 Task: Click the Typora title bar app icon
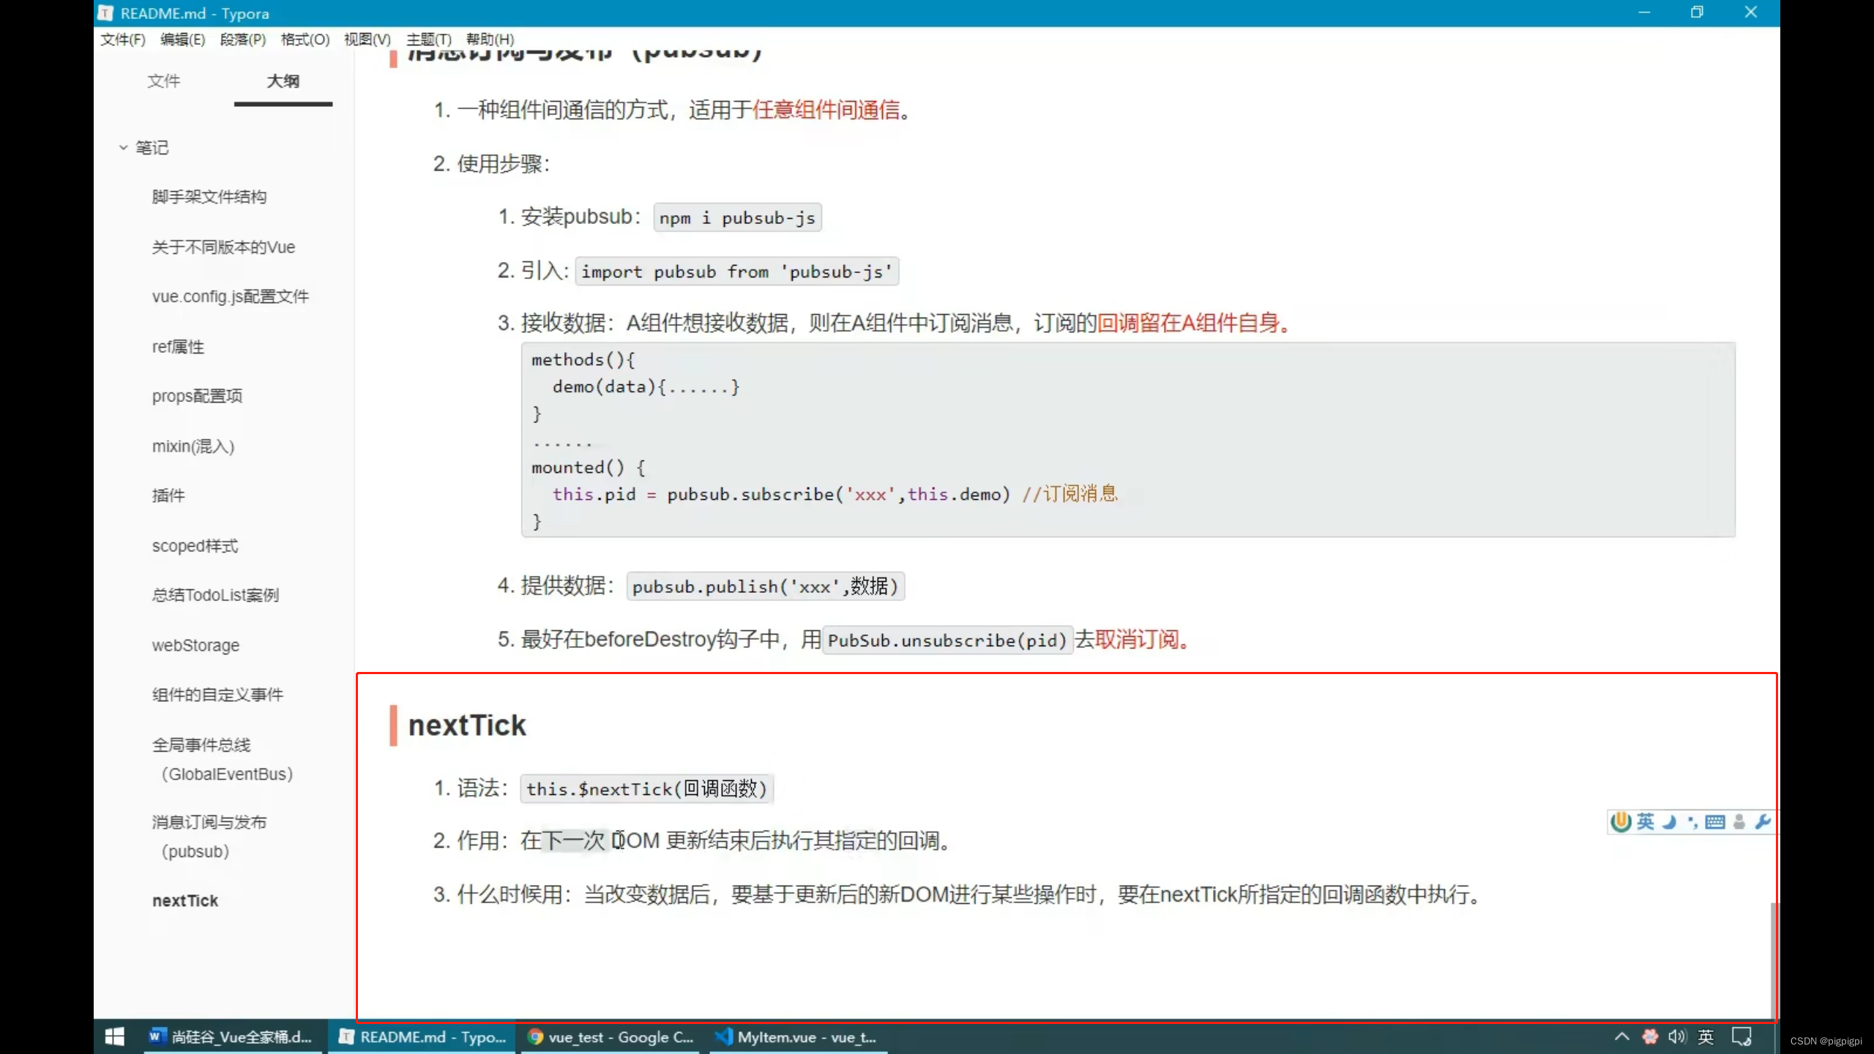pyautogui.click(x=105, y=13)
